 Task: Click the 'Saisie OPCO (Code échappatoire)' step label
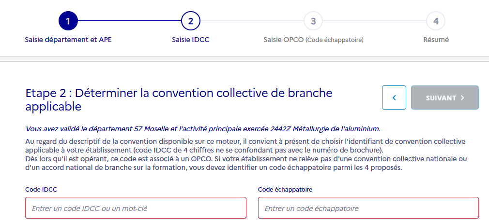pos(313,40)
